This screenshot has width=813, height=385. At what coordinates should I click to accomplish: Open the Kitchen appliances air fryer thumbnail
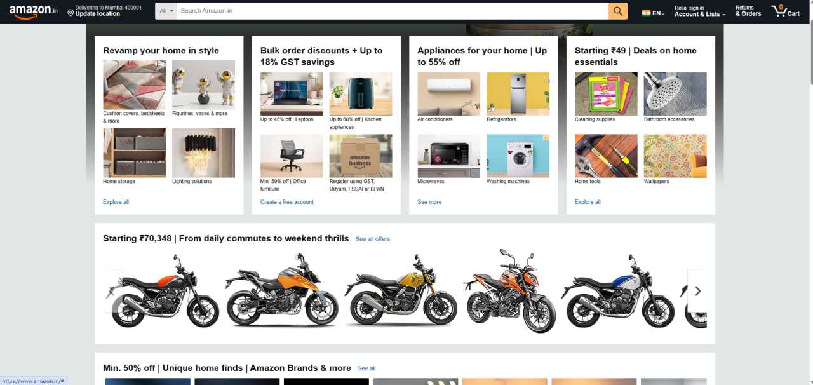(x=361, y=93)
